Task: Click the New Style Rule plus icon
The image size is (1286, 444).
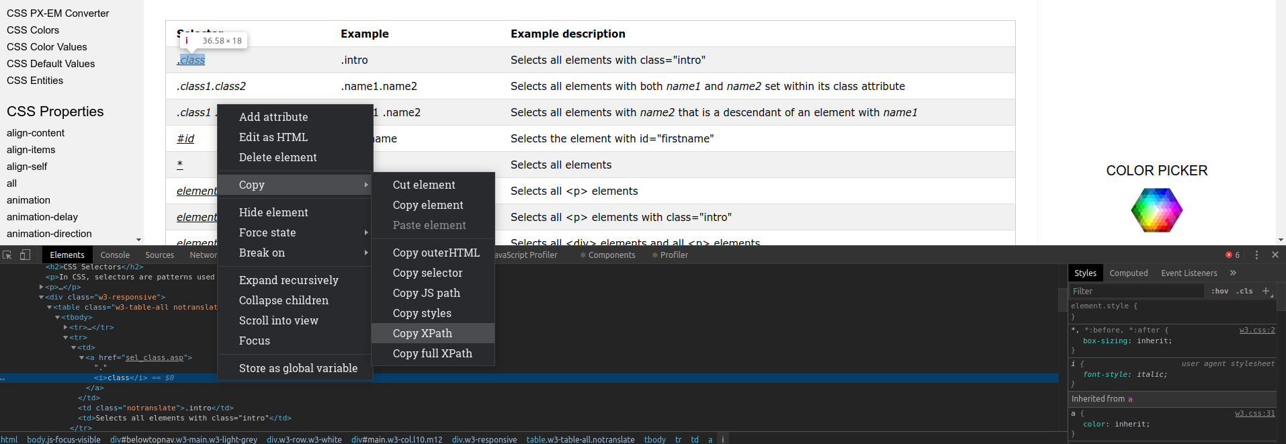Action: [1266, 291]
